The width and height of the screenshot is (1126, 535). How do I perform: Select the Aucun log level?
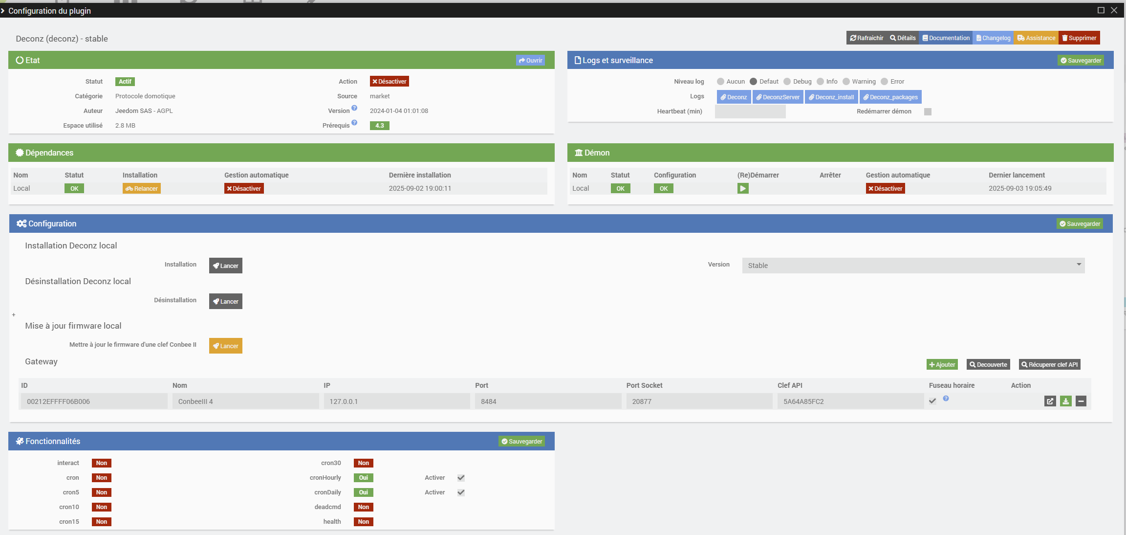pos(720,82)
